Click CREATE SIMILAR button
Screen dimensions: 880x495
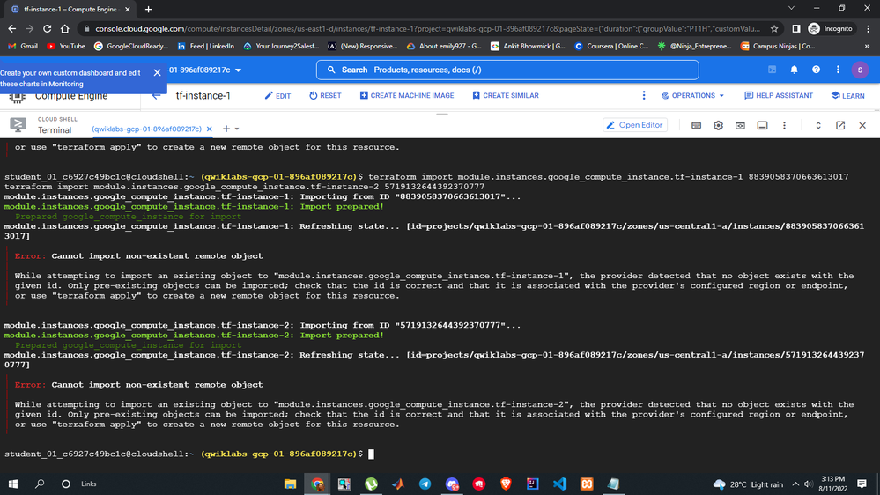(506, 95)
